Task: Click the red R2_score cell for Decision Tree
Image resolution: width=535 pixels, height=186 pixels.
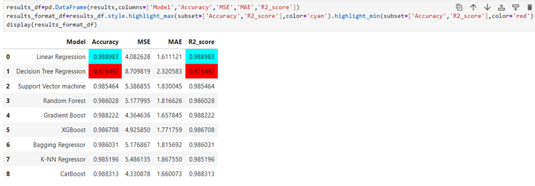Action: pyautogui.click(x=202, y=72)
